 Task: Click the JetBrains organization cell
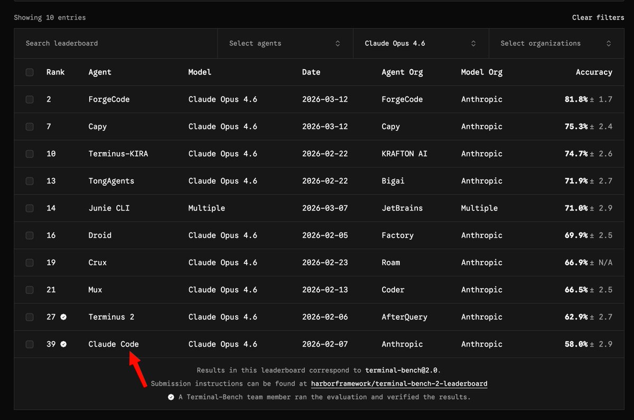[x=402, y=208]
